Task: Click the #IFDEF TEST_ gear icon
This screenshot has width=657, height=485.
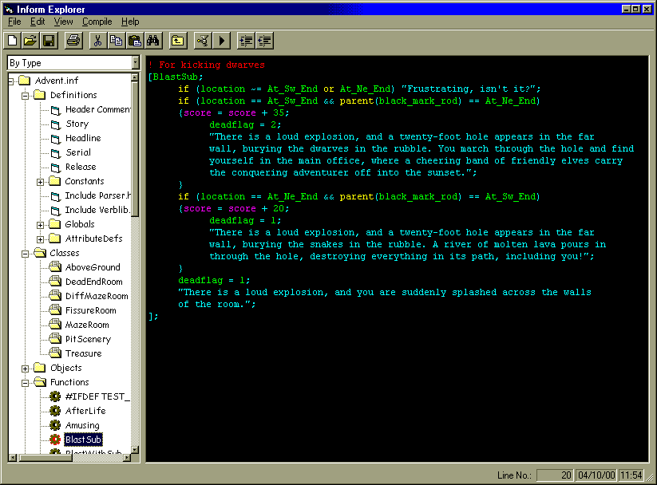Action: (55, 396)
